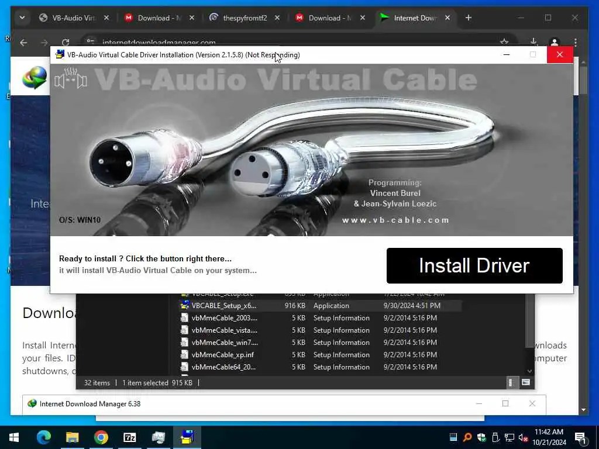Viewport: 599px width, 449px height.
Task: Open a new Chrome tab
Action: tap(469, 18)
